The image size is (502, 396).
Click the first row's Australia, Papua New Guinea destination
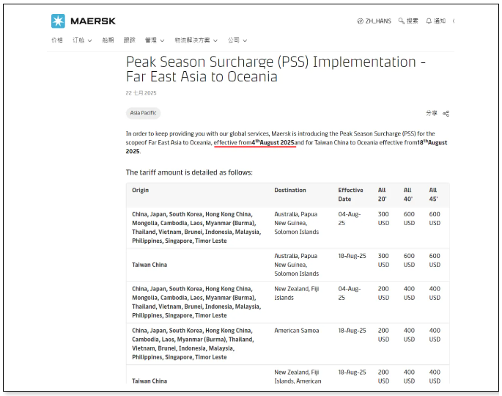[297, 223]
